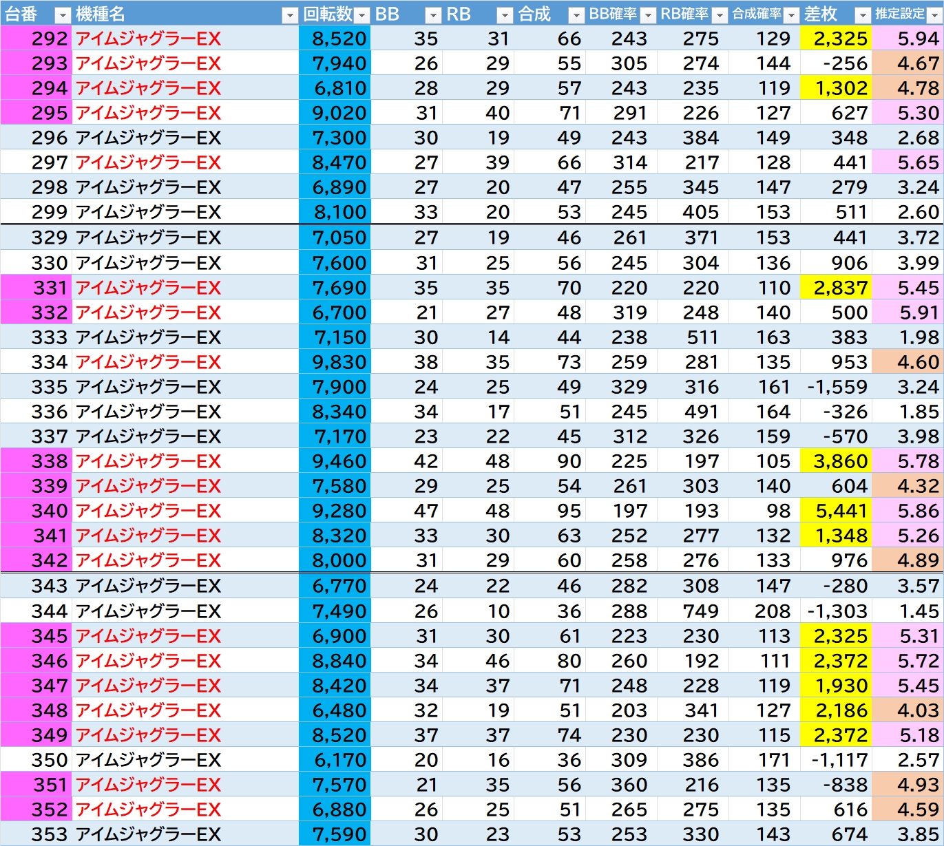The width and height of the screenshot is (944, 846).
Task: Click the RB value 14 in row 333
Action: pyautogui.click(x=478, y=337)
